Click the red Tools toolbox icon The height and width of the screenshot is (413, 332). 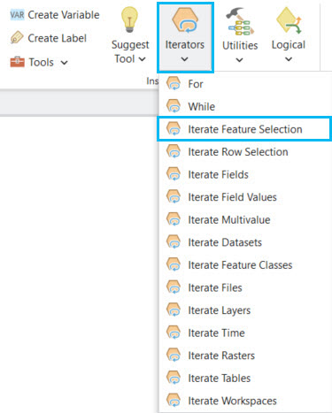coord(18,62)
